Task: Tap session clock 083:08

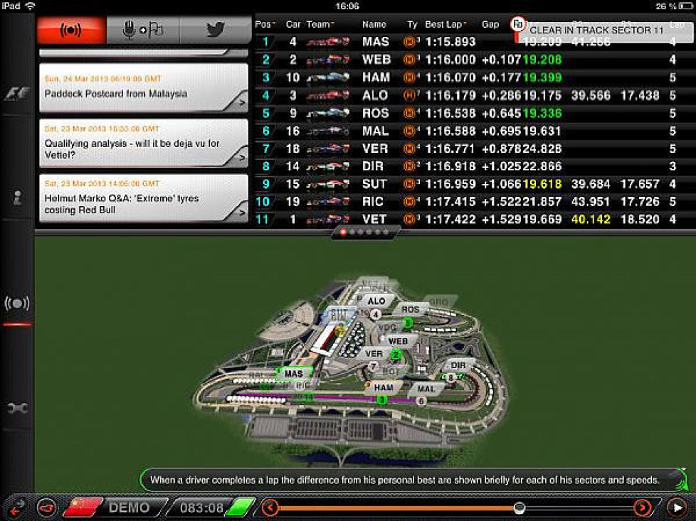Action: (201, 507)
